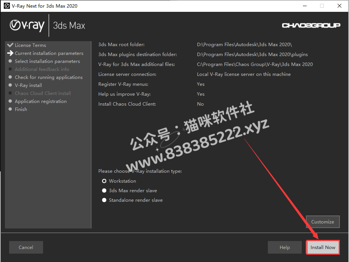The height and width of the screenshot is (262, 349).
Task: Click No value for Install Chaos Cloud Client
Action: click(x=200, y=104)
